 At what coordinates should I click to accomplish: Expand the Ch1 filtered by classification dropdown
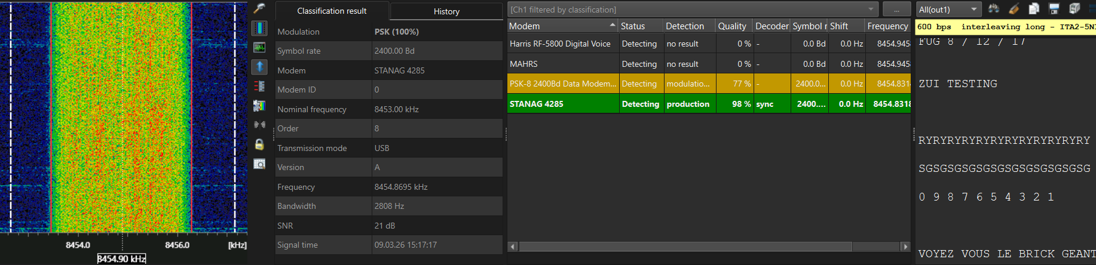click(871, 10)
